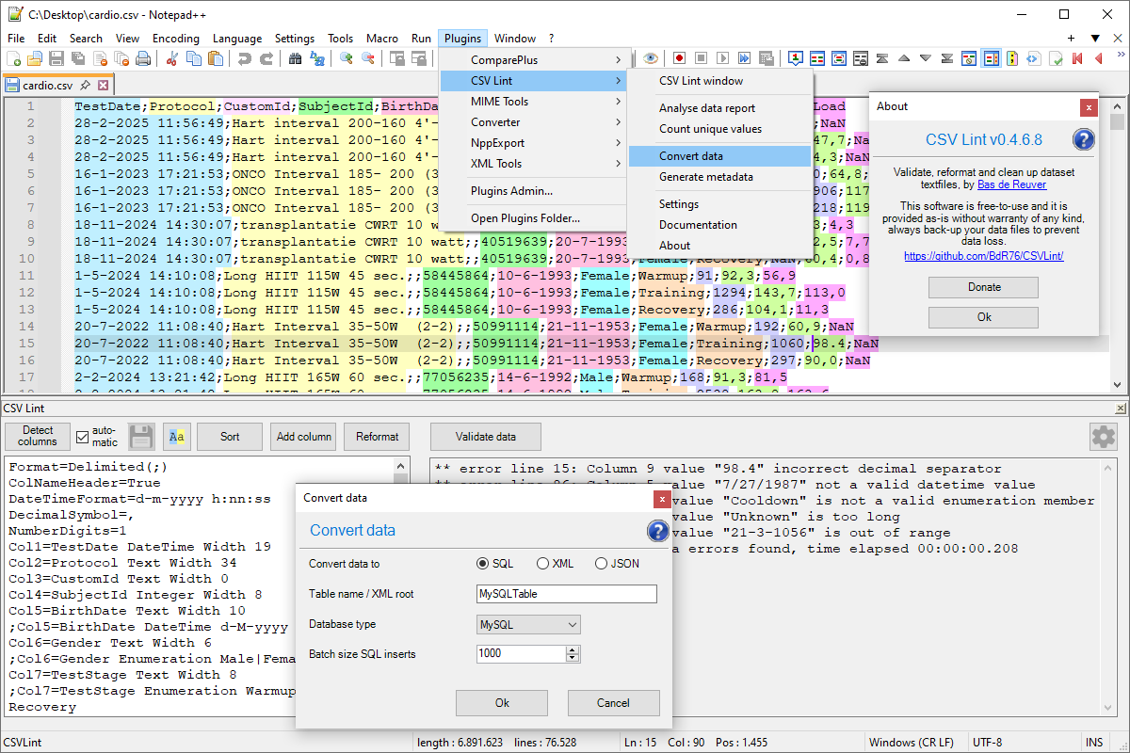Choose Convert data from CSV Lint submenu

tap(720, 156)
